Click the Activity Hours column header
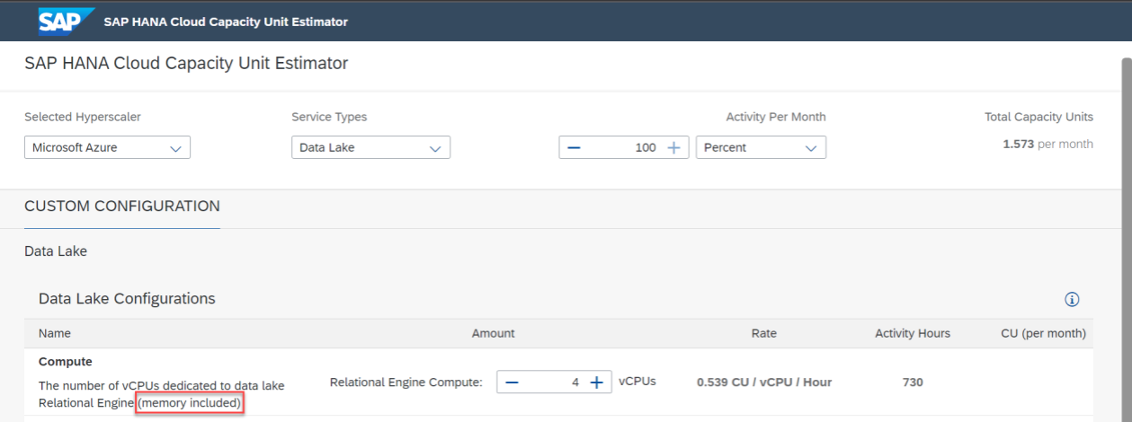The height and width of the screenshot is (422, 1132). [913, 333]
